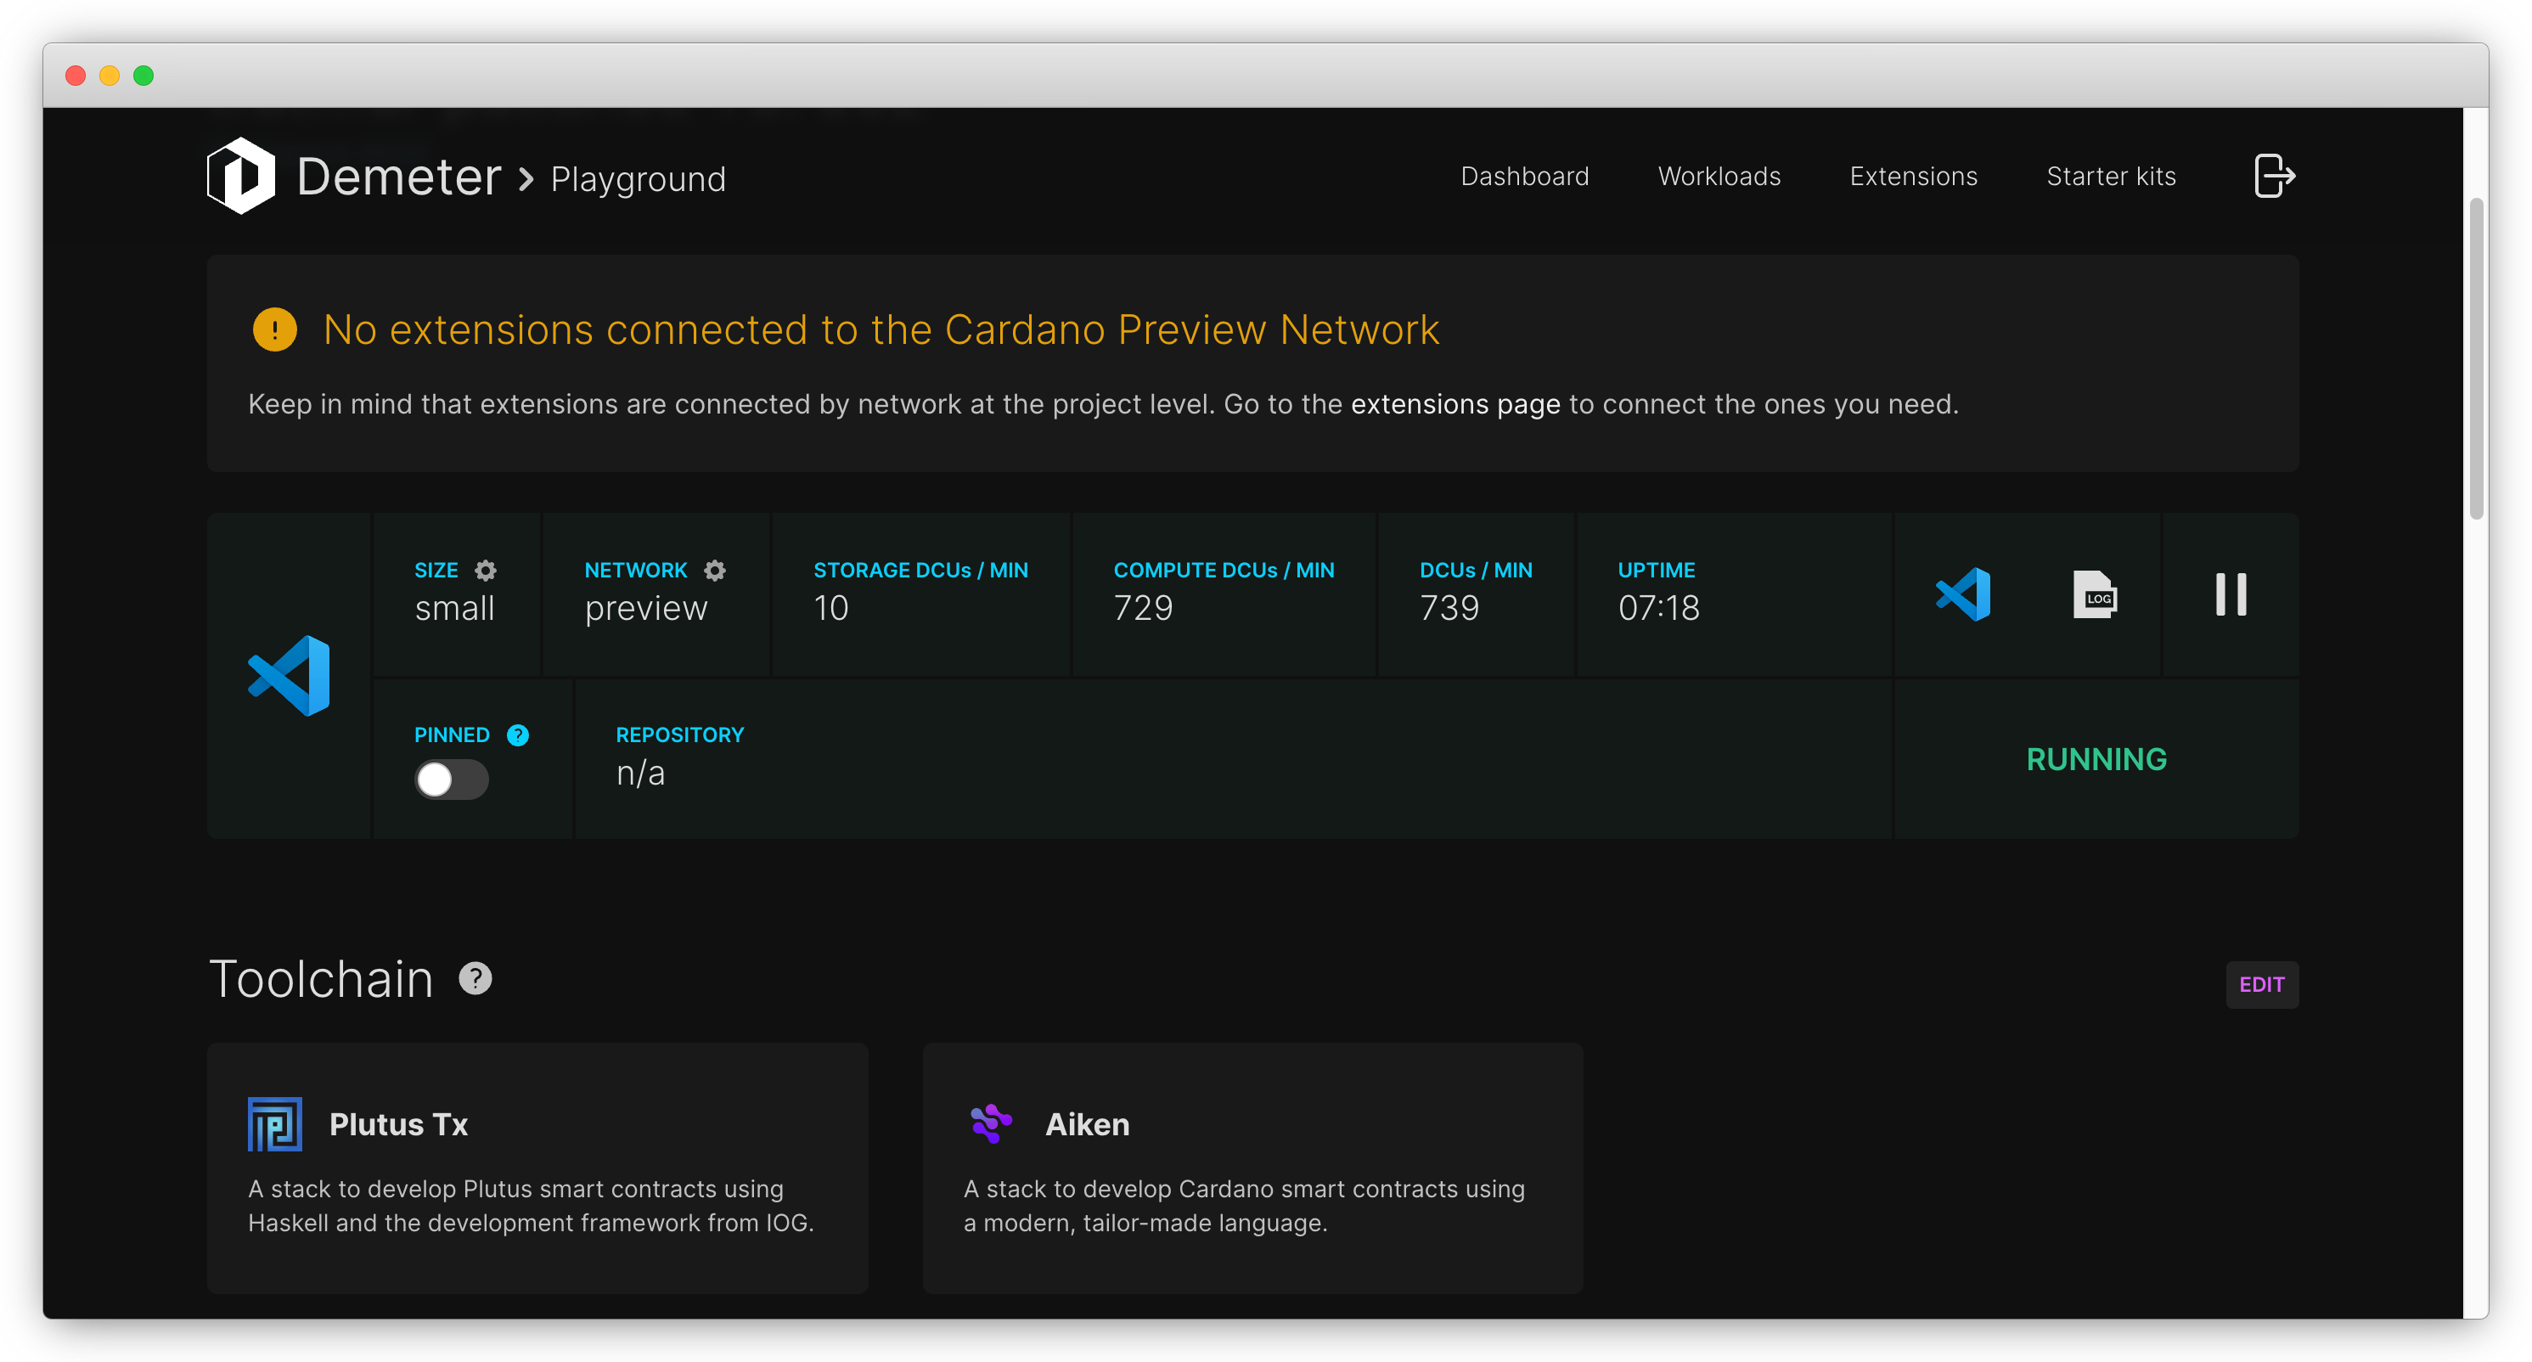Select the Plutus Tx toolchain card
The image size is (2532, 1362).
tap(537, 1168)
